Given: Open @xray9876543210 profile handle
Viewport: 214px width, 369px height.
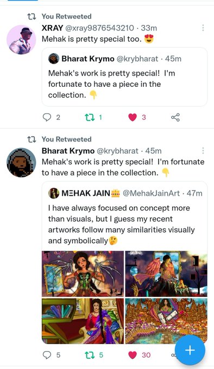Looking at the screenshot, I should point(99,28).
